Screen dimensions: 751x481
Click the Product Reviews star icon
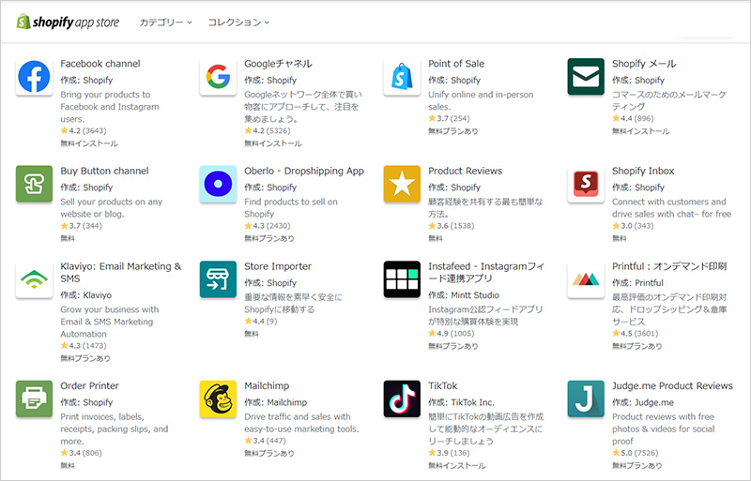tap(402, 184)
